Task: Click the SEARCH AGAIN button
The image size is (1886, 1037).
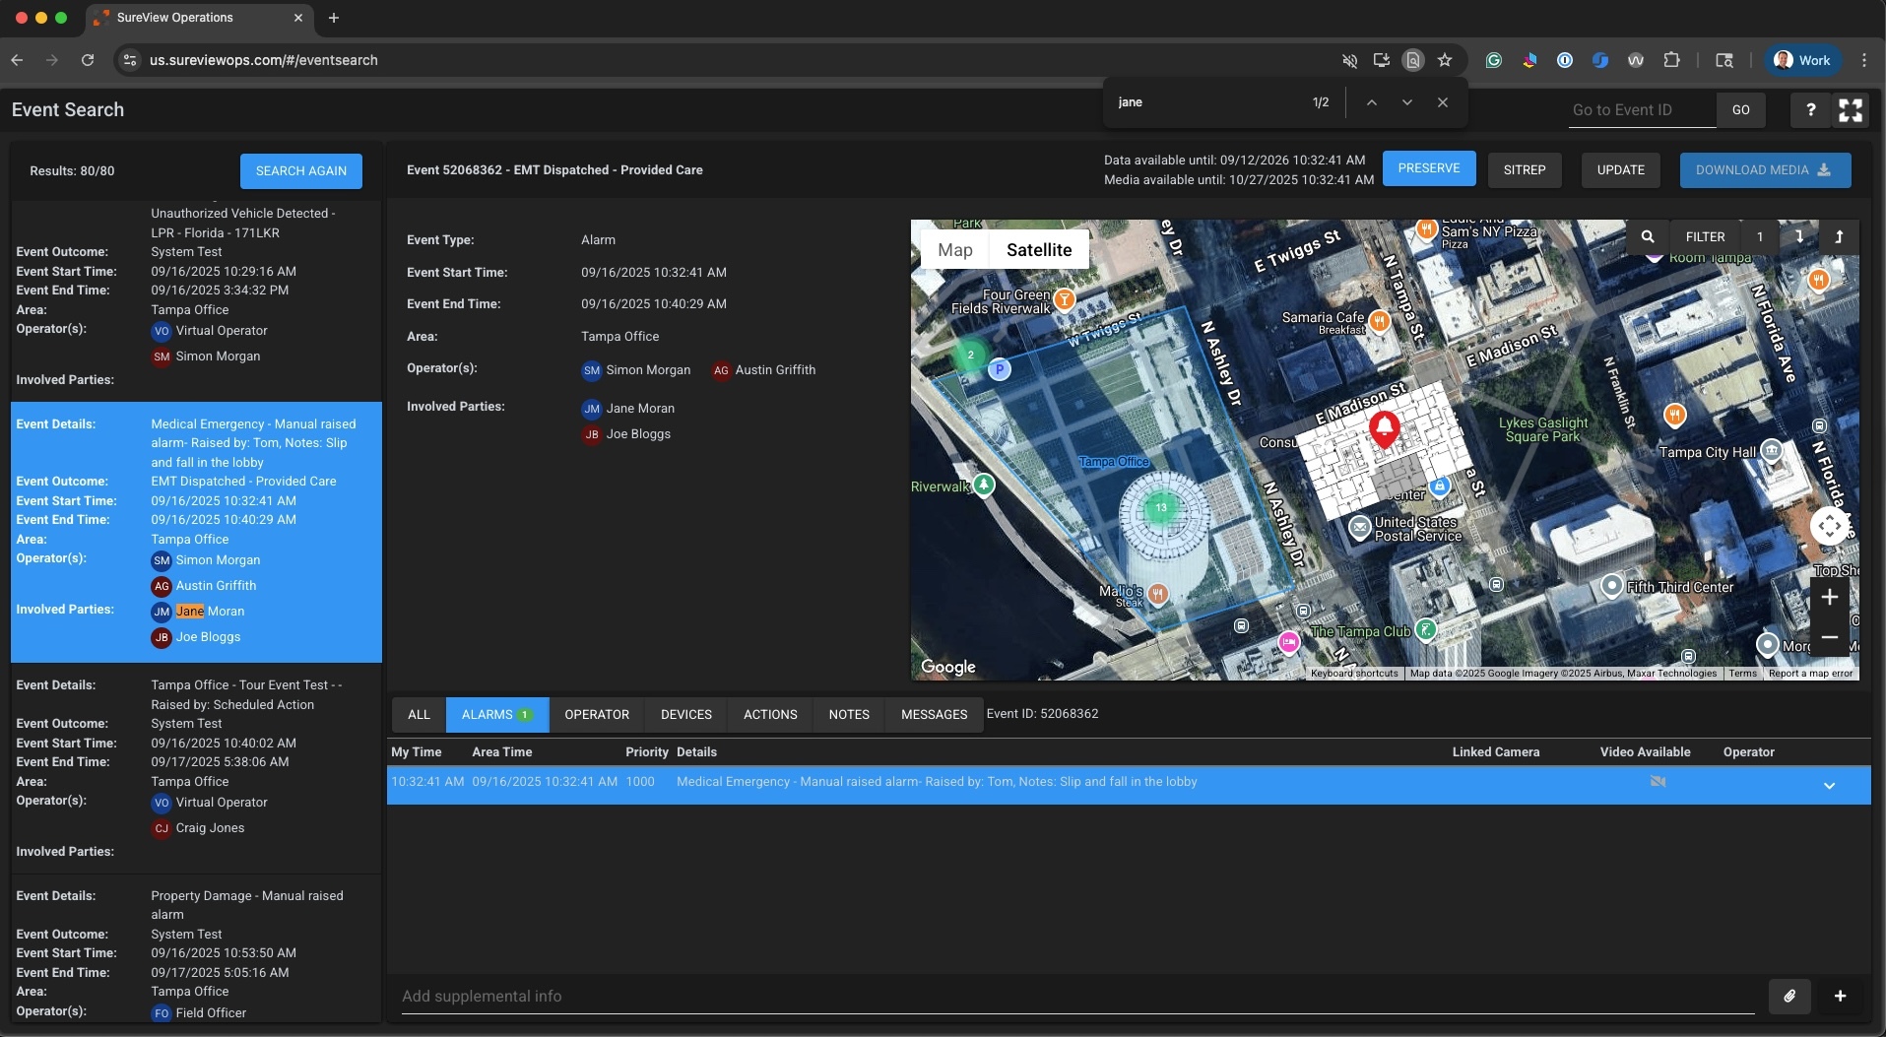Action: coord(300,171)
